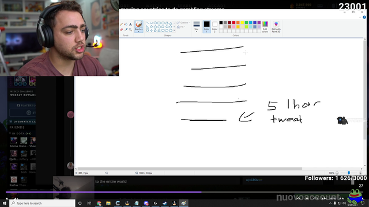Click the Windows Start button
The width and height of the screenshot is (369, 207).
pyautogui.click(x=5, y=203)
